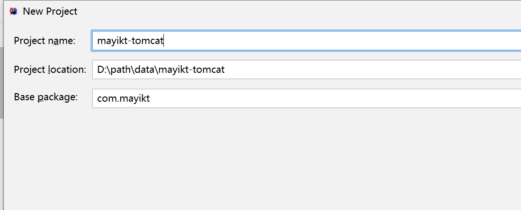The width and height of the screenshot is (521, 210).
Task: Click empty space right of 'com.mayikt' in Base package
Action: (x=332, y=99)
